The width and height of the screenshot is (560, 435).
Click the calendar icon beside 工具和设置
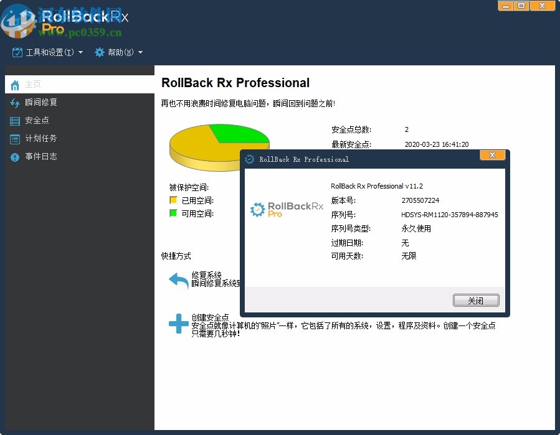[x=17, y=52]
